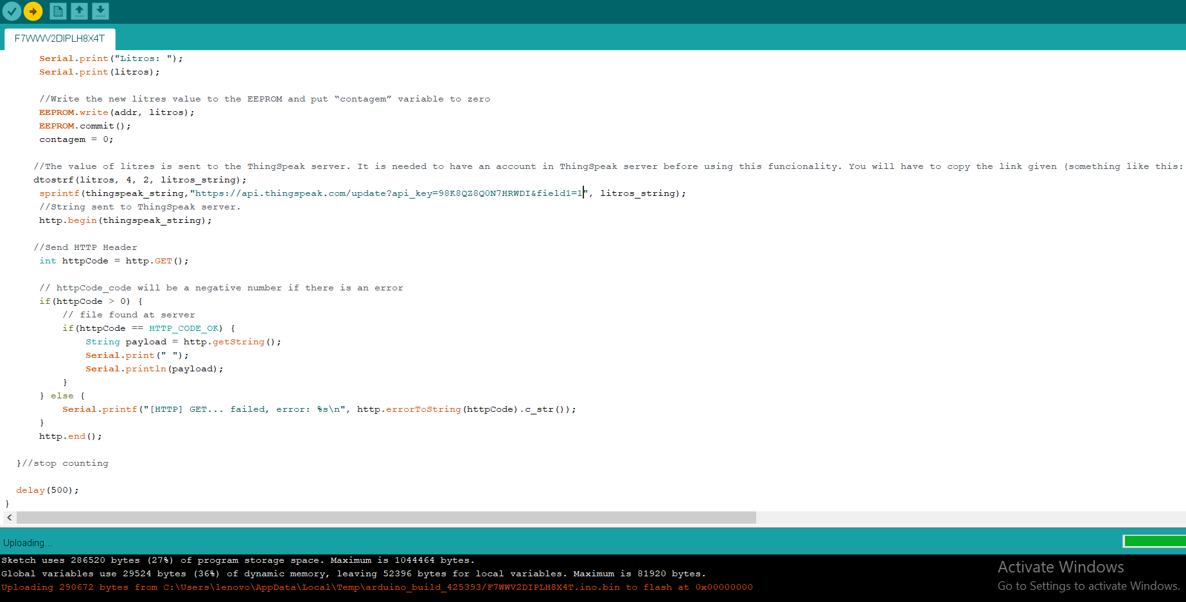
Task: Click the horizontal scrollbar left arrow
Action: tap(9, 517)
